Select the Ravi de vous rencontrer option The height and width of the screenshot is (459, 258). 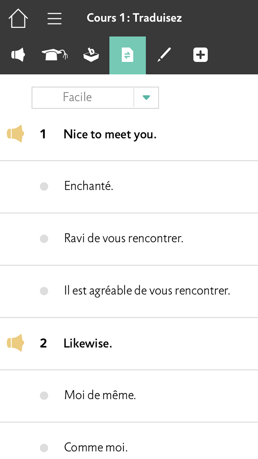129,239
